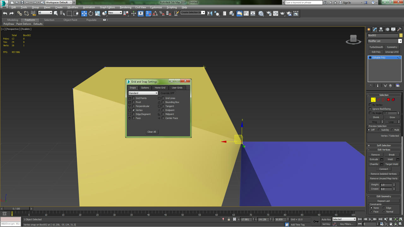Switch to the Utilities hammer panel
404x227 pixels.
click(399, 29)
